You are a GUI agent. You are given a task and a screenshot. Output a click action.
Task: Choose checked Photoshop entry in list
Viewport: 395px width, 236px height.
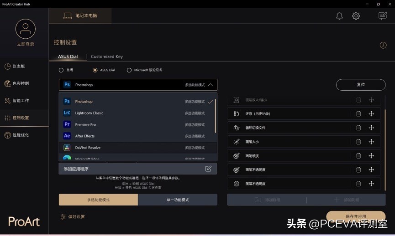click(138, 102)
